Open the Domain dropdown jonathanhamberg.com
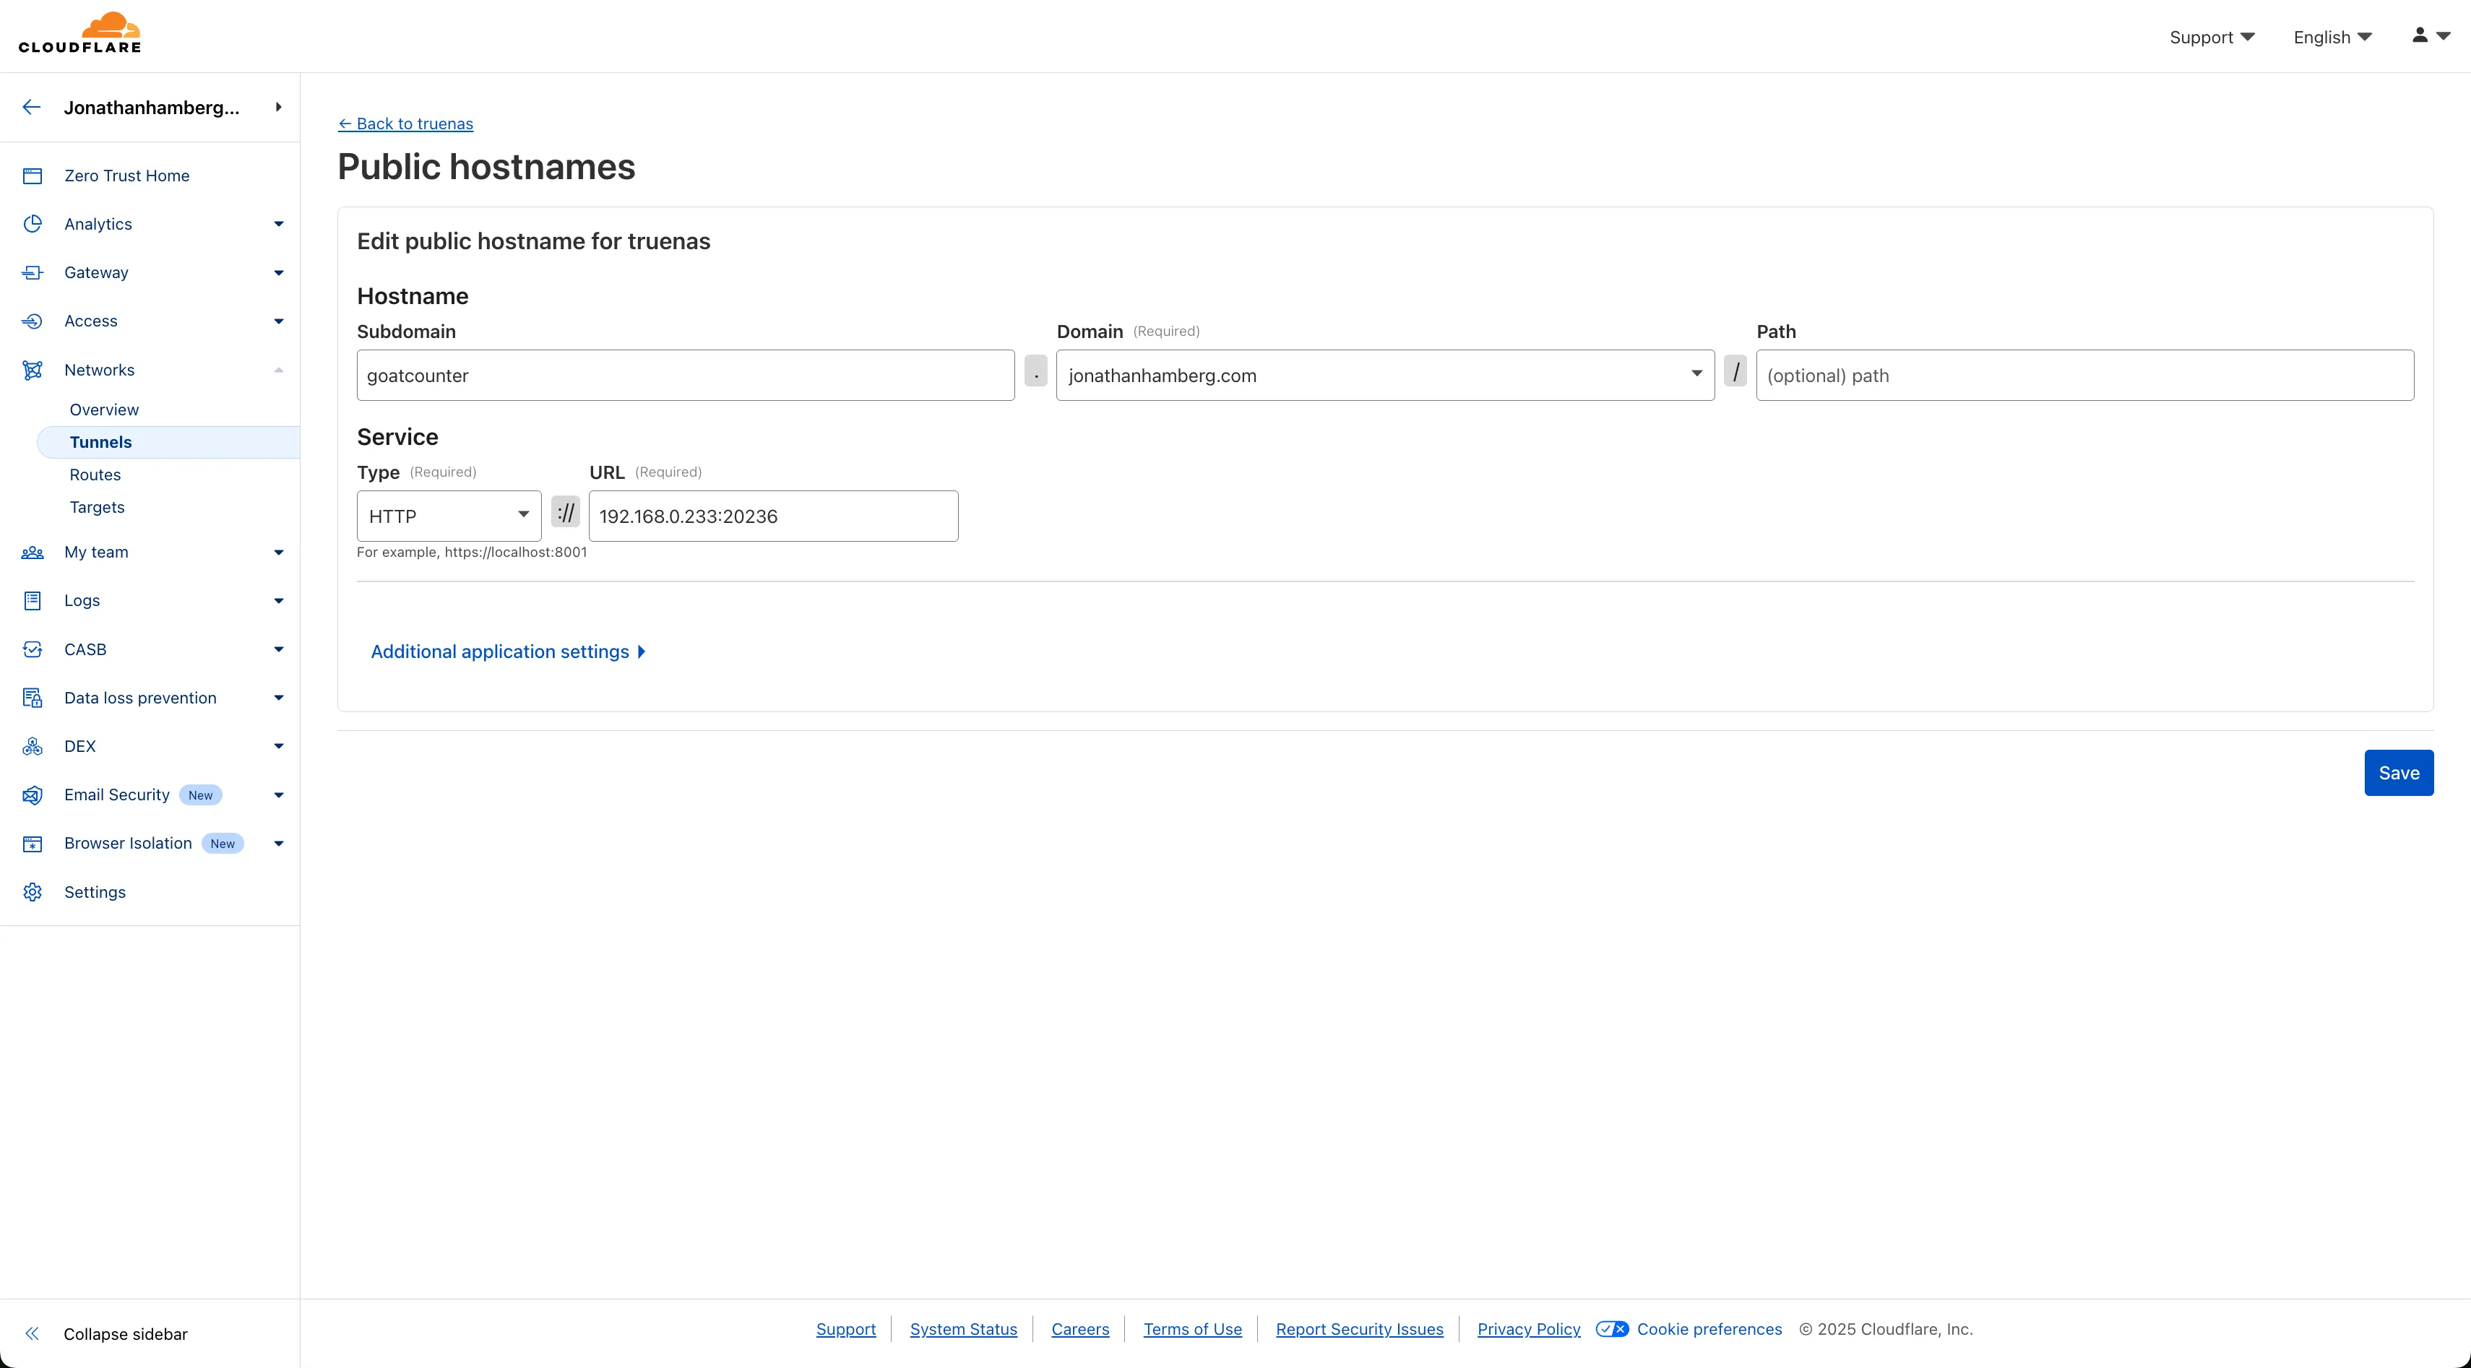The width and height of the screenshot is (2471, 1368). (x=1385, y=375)
